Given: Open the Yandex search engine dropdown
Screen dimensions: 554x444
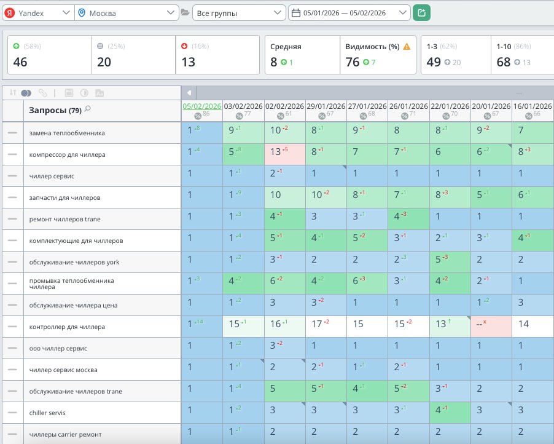Looking at the screenshot, I should [x=38, y=13].
